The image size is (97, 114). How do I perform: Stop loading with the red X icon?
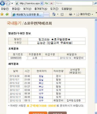click(x=52, y=4)
